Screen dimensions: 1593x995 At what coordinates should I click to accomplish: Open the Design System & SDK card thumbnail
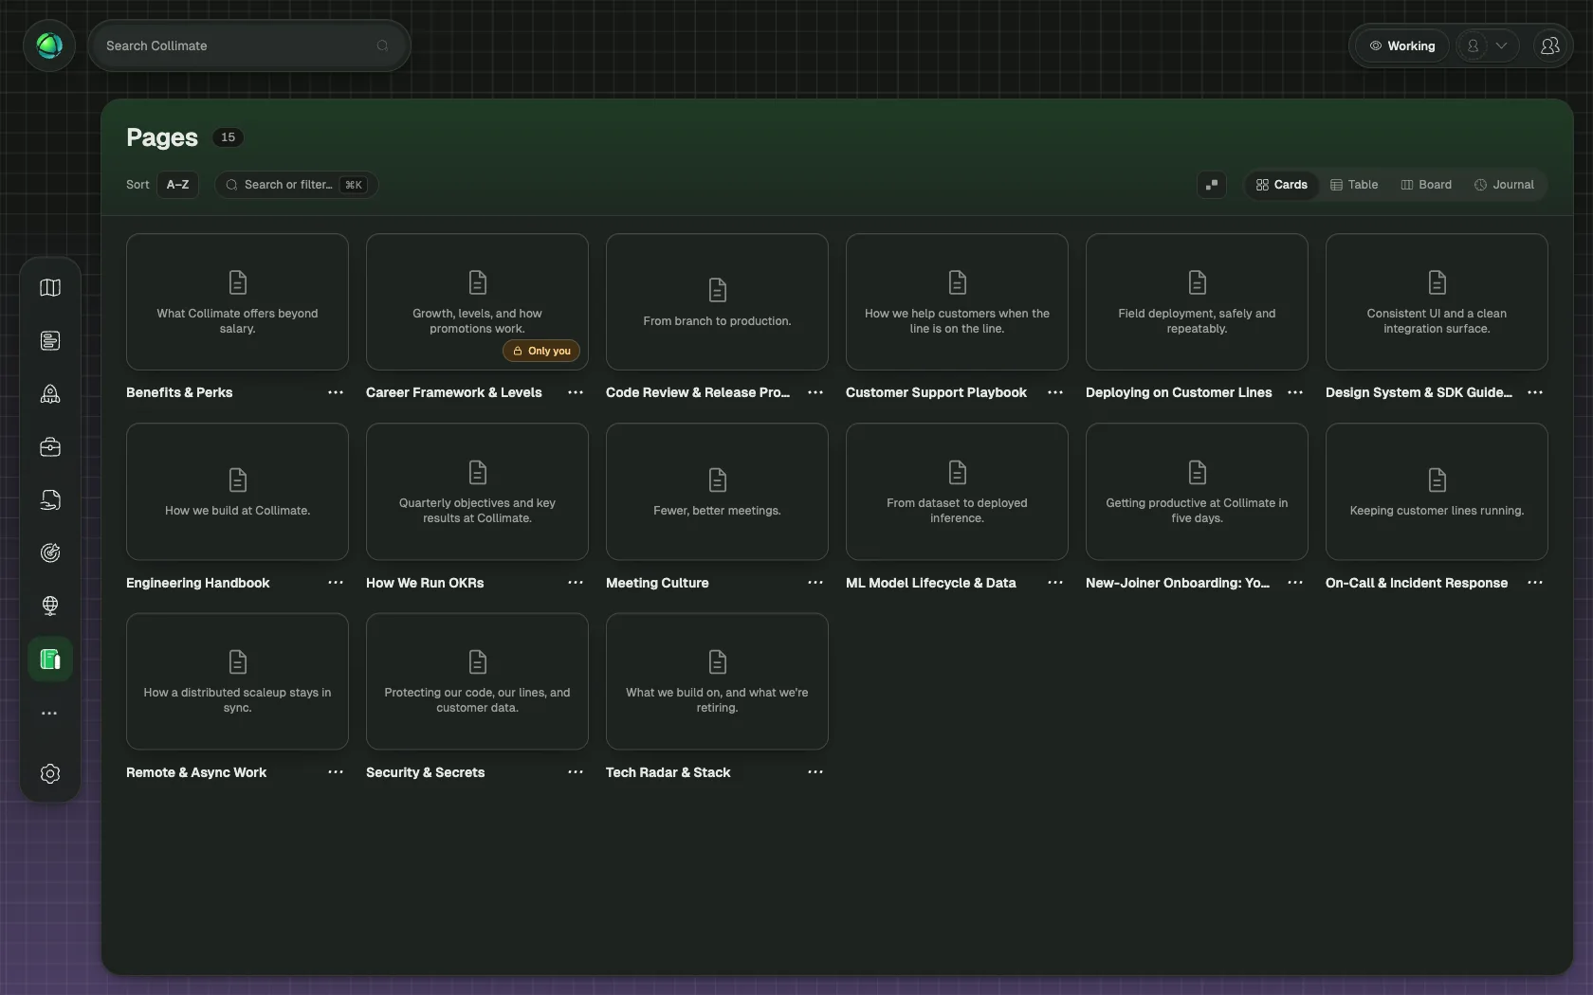point(1437,302)
